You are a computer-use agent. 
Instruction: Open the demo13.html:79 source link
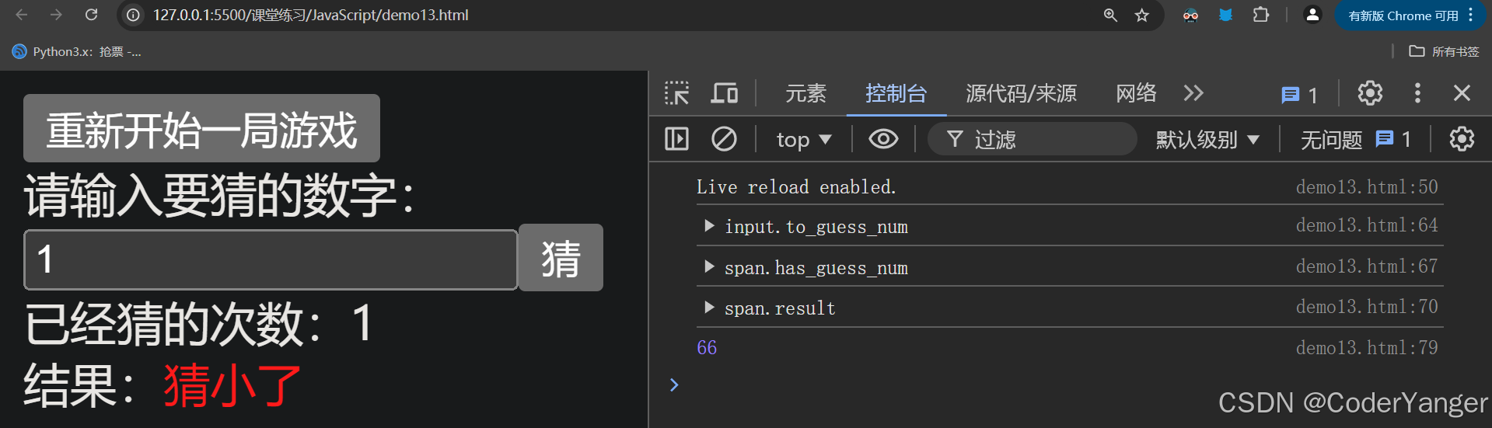(x=1366, y=347)
